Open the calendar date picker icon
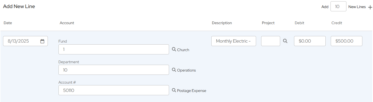Image resolution: width=373 pixels, height=102 pixels. (x=42, y=41)
